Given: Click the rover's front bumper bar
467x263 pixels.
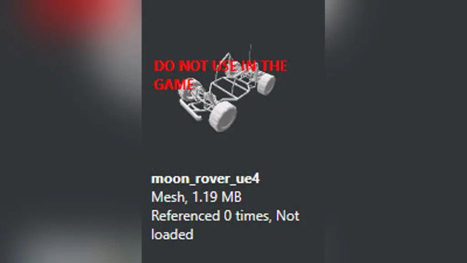Looking at the screenshot, I should pyautogui.click(x=190, y=110).
